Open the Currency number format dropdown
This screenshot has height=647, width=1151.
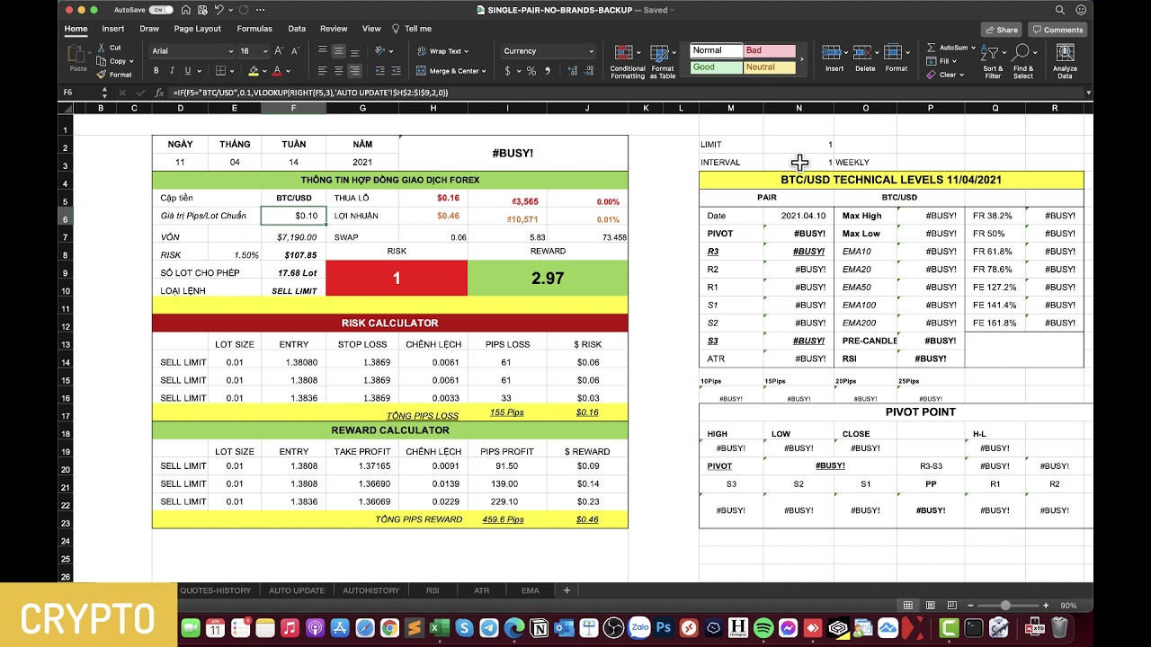pos(591,51)
